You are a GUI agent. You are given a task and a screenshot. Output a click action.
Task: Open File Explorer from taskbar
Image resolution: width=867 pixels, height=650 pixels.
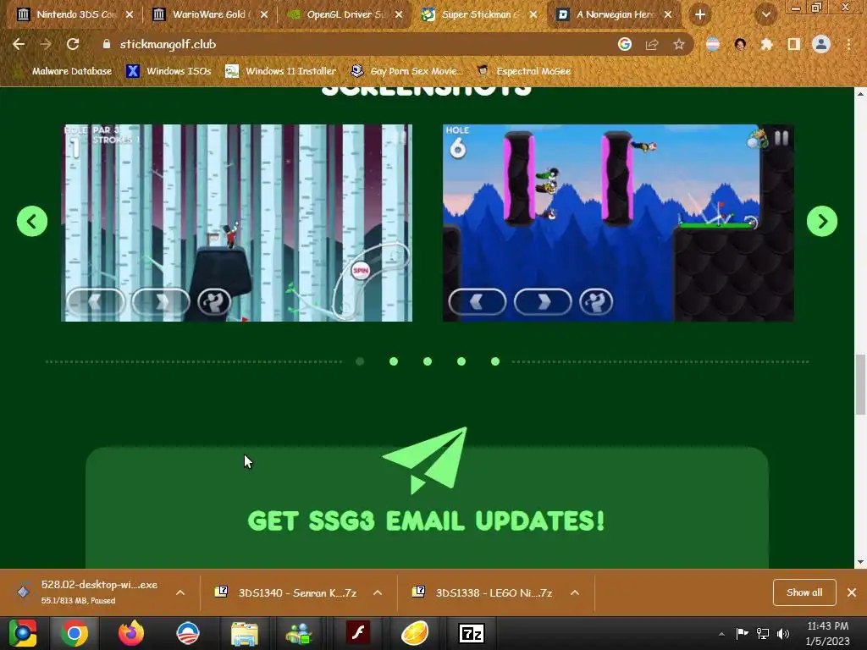tap(245, 633)
